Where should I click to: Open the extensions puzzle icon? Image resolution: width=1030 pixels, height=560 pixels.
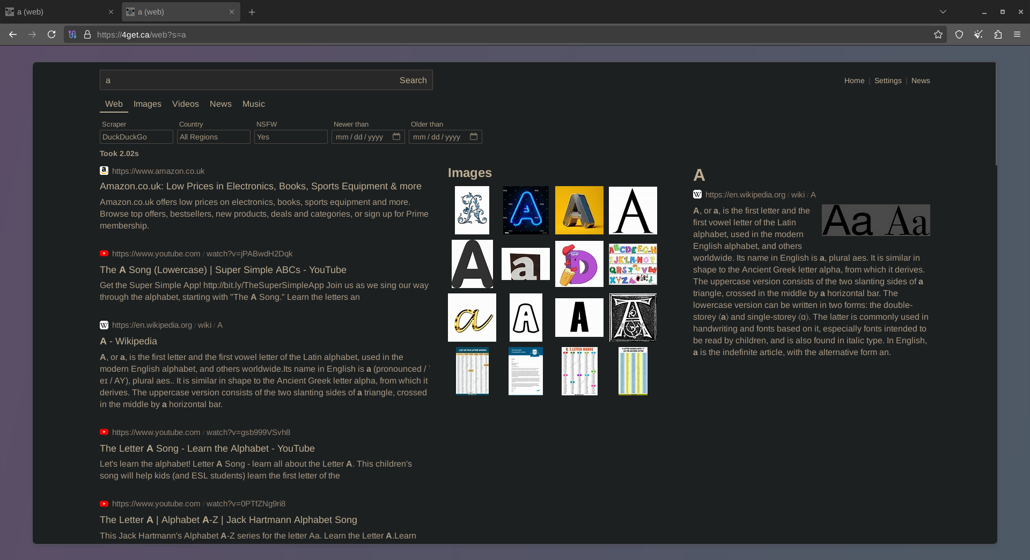[x=998, y=34]
